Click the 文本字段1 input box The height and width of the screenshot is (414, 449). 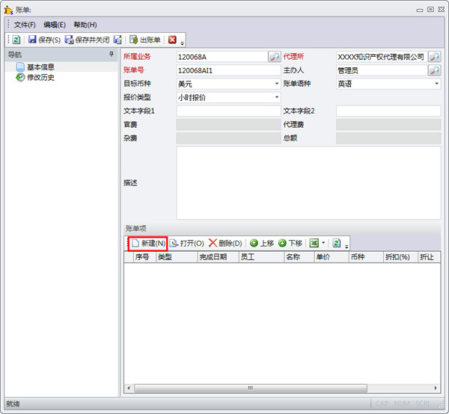228,111
